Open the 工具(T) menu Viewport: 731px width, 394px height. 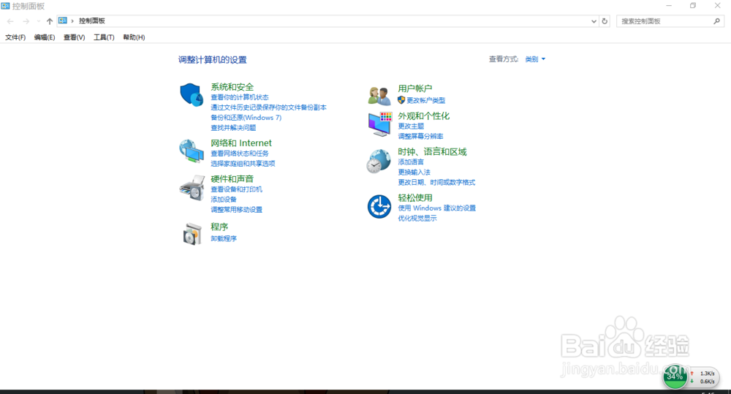pyautogui.click(x=104, y=37)
